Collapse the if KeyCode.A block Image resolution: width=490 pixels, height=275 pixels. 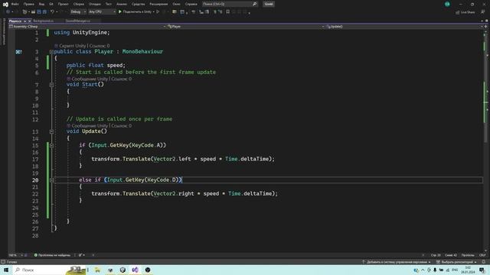[51, 146]
